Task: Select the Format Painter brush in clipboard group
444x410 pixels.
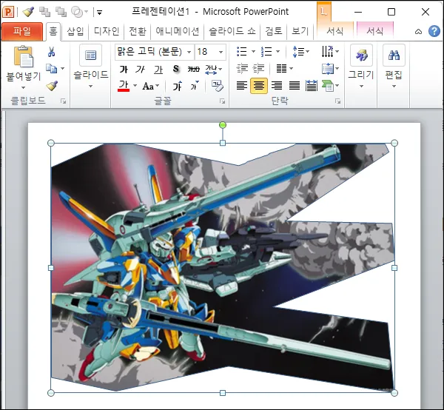Action: pos(52,86)
